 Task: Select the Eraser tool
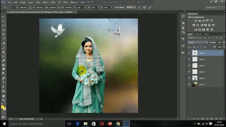click(x=3, y=61)
